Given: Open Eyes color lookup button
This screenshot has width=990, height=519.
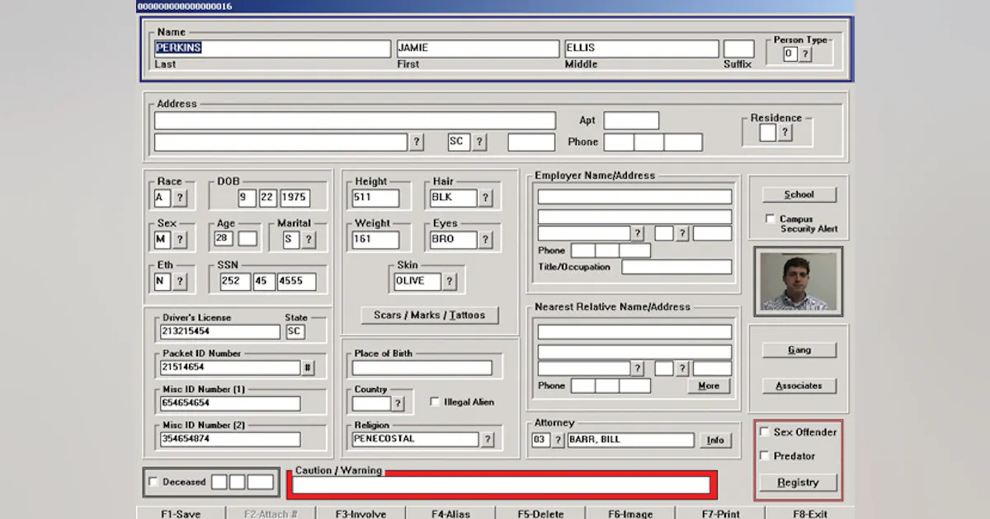Looking at the screenshot, I should (486, 240).
